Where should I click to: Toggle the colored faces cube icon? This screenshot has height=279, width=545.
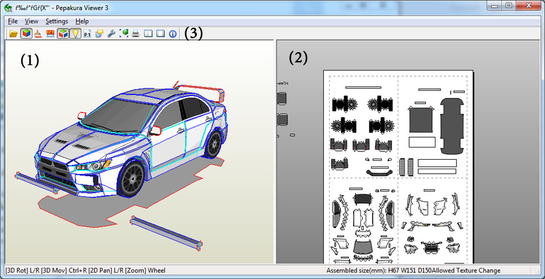tap(63, 34)
